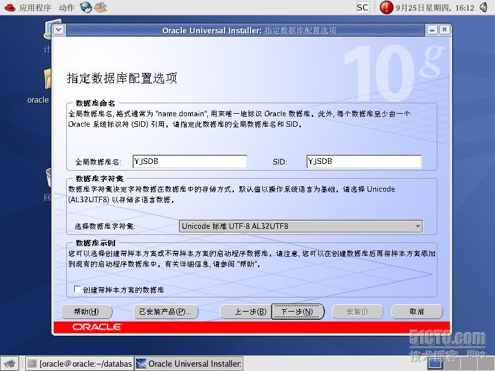Open the 动作 menu in the top panel
495x371 pixels.
point(67,7)
